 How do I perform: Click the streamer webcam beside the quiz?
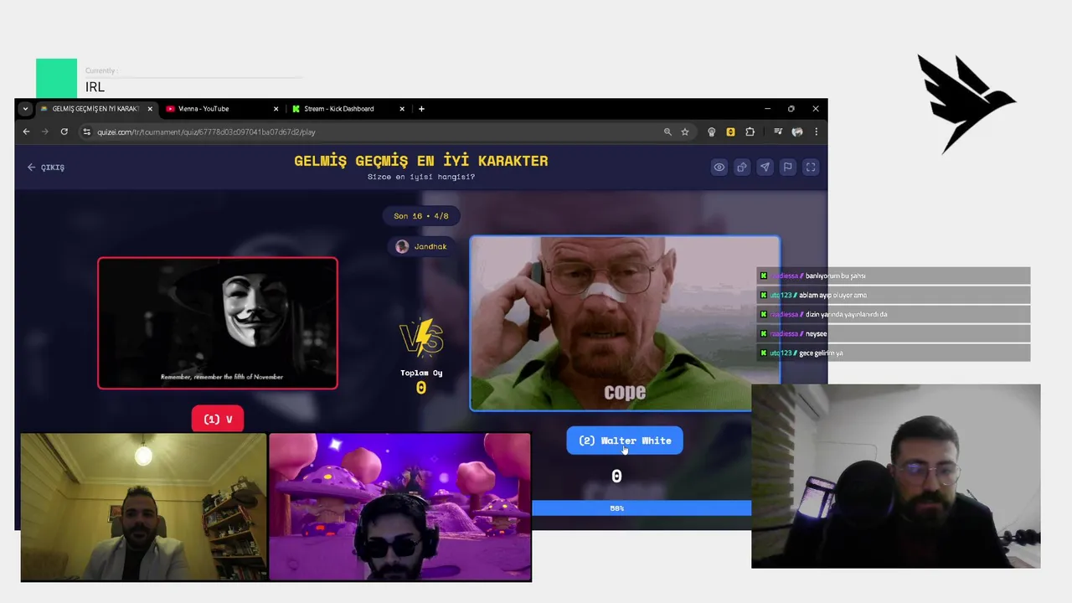pyautogui.click(x=896, y=476)
